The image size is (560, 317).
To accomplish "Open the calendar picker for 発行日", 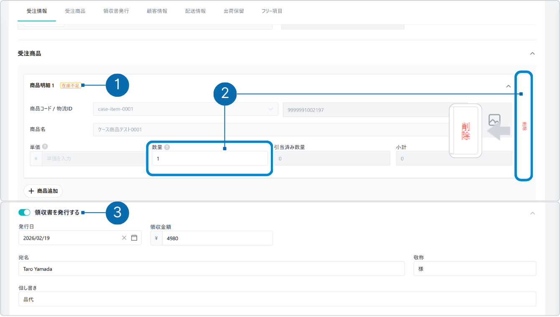I will point(134,238).
